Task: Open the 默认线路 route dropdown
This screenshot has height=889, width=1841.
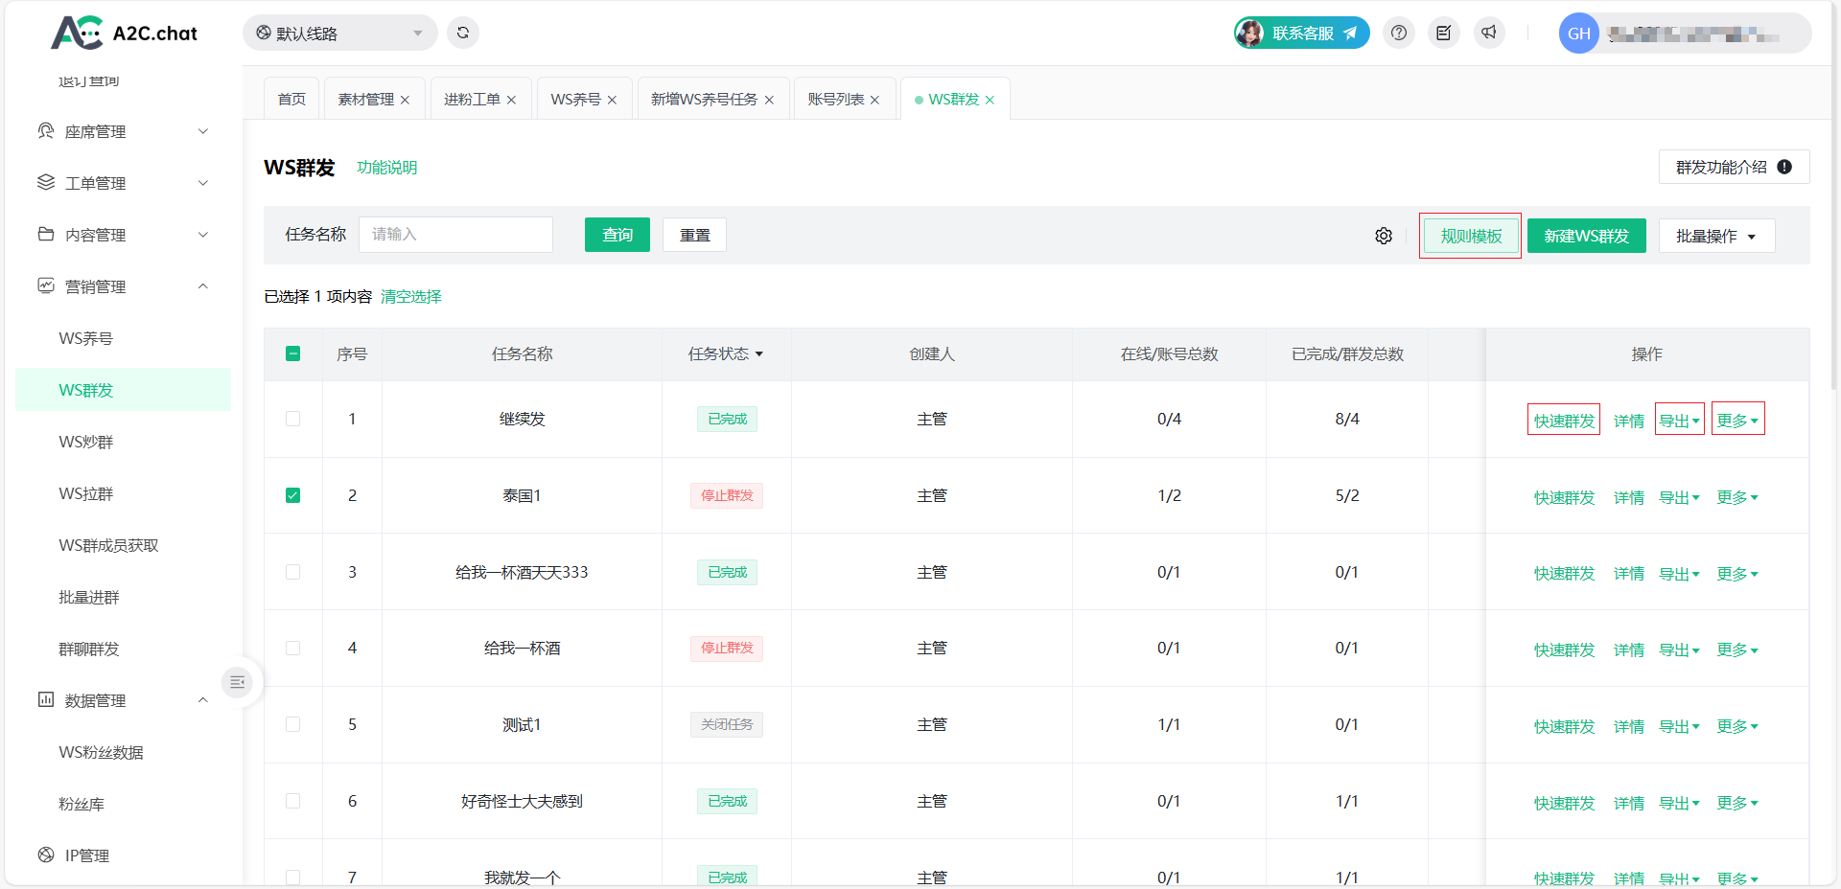Action: tap(339, 34)
